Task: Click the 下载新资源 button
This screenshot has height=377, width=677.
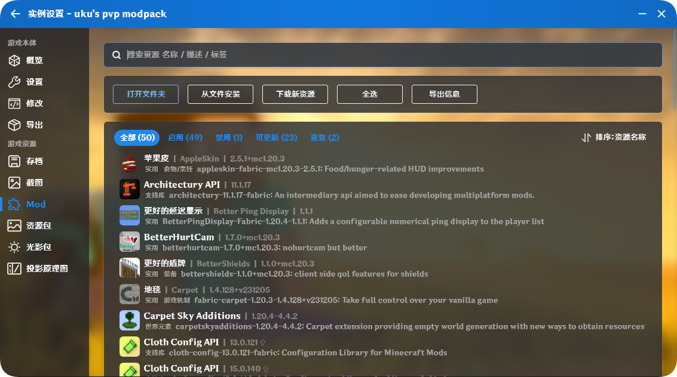Action: pos(295,94)
